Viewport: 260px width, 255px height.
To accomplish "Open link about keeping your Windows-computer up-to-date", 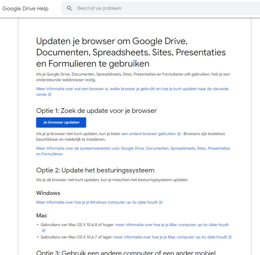I will (97, 202).
